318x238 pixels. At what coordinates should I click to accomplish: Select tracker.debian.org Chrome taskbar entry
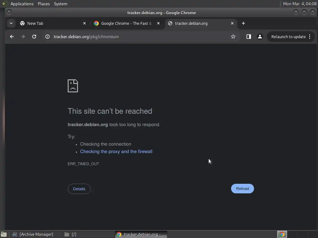[141, 234]
